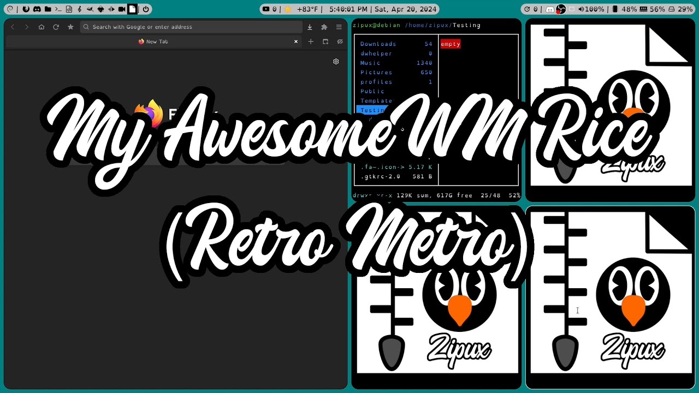Open the Debian launcher menu icon
Viewport: 699px width, 393px height.
(10, 9)
